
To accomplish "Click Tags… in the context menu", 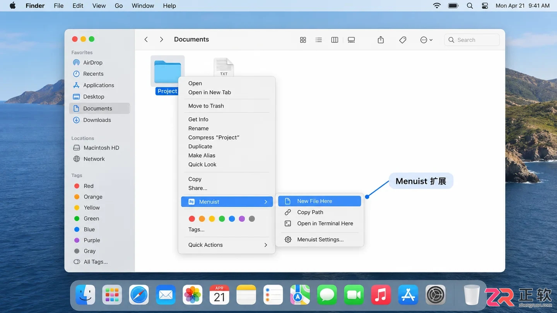I will [196, 230].
